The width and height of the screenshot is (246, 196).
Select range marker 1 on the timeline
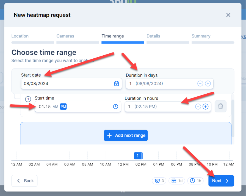coord(138,156)
